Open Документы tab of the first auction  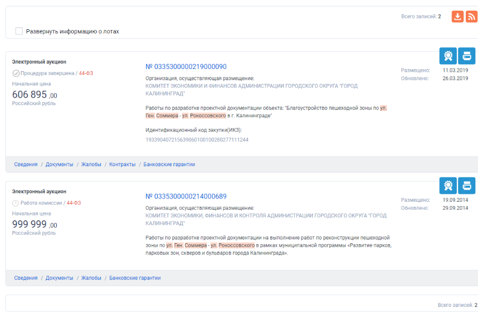pyautogui.click(x=59, y=165)
